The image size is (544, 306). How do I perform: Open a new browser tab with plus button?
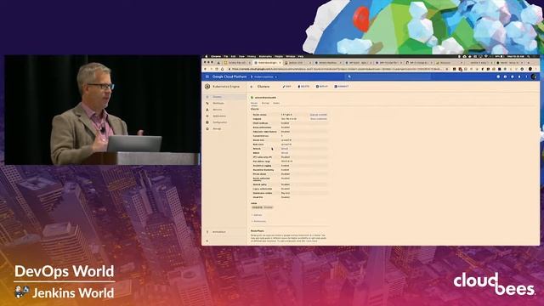click(529, 63)
